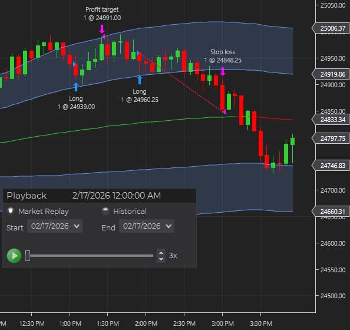Click the 24746.83 price marker

[331, 166]
